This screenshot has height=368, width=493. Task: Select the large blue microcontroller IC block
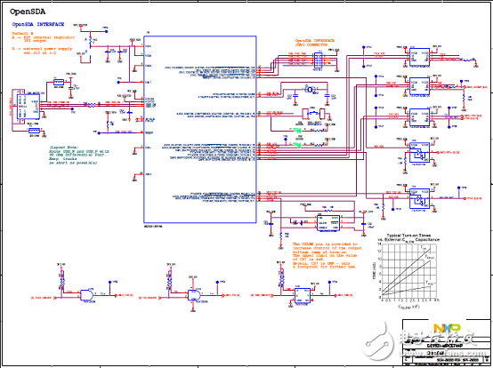(200, 130)
